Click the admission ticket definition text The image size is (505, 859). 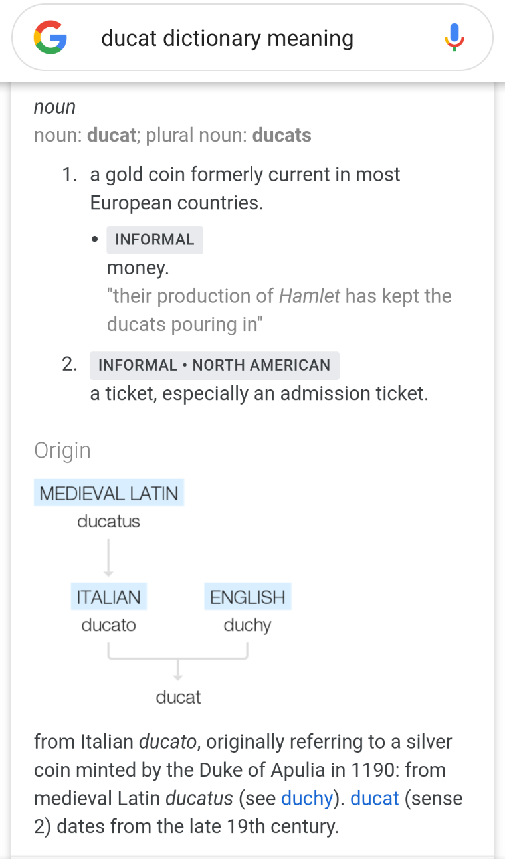[x=259, y=394]
